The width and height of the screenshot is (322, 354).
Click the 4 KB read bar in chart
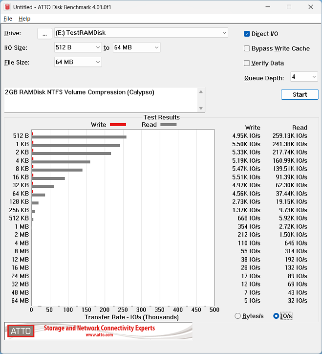tap(61, 162)
